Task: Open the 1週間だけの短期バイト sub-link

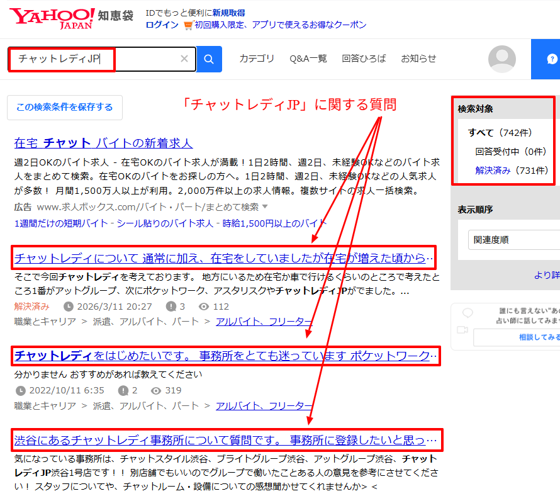Action: (60, 223)
